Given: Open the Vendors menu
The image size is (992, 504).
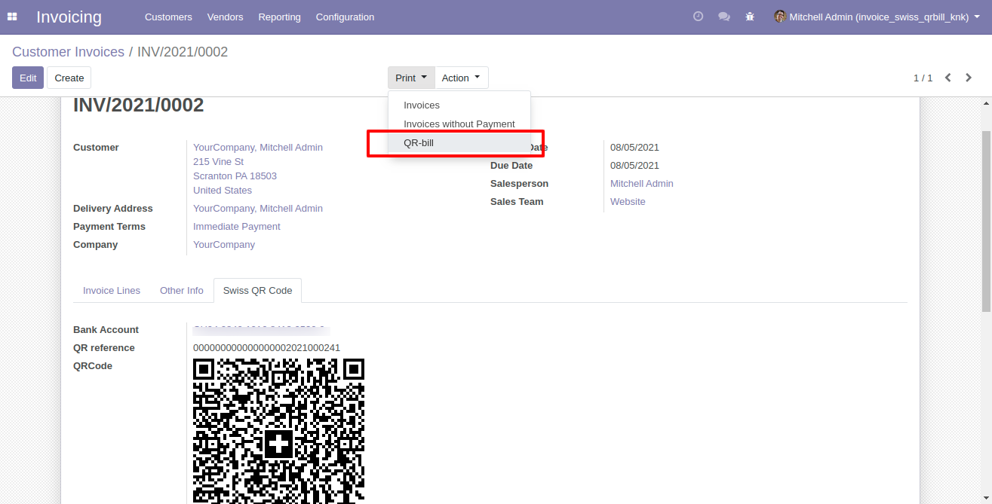Looking at the screenshot, I should point(225,17).
